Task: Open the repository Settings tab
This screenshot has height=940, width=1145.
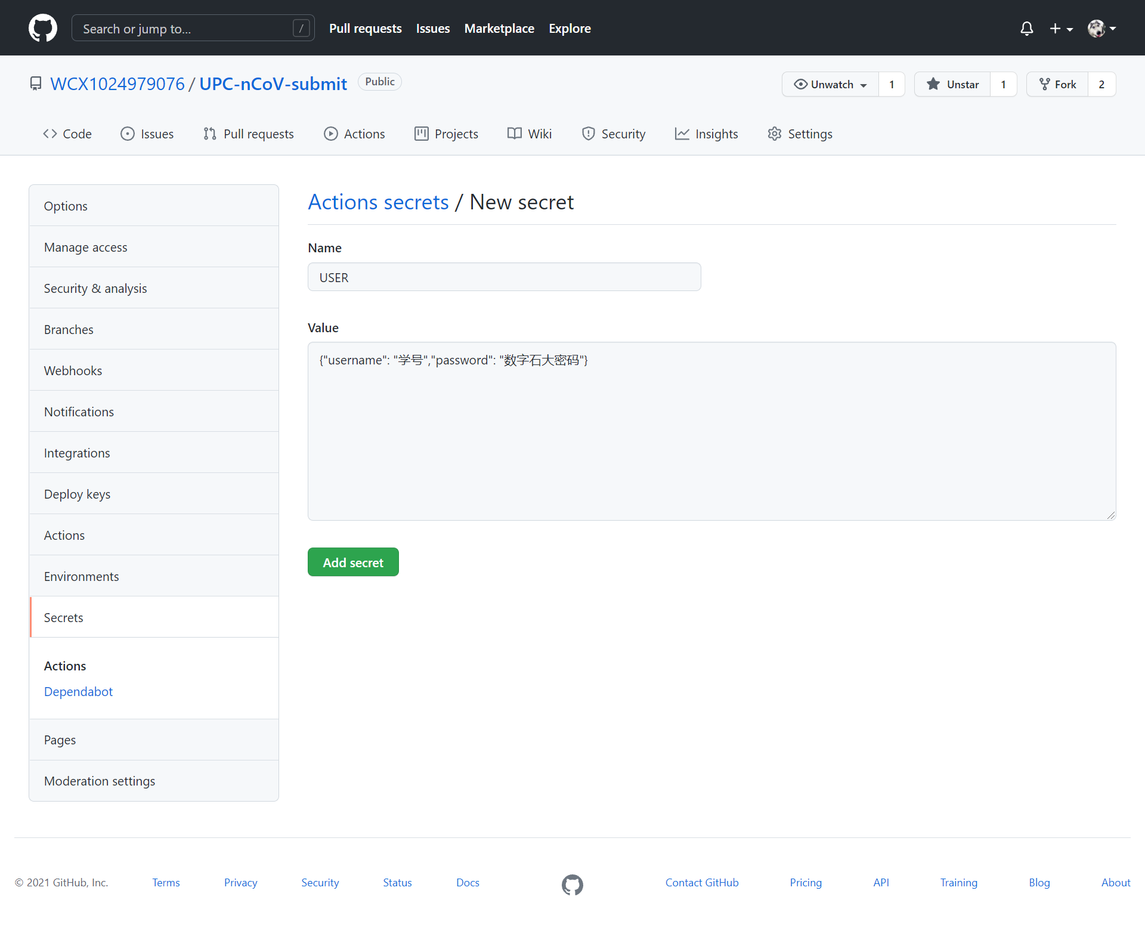Action: 800,134
